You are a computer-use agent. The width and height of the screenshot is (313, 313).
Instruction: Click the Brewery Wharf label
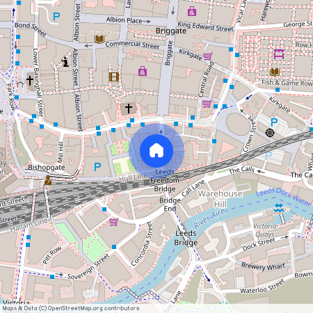point(263,266)
